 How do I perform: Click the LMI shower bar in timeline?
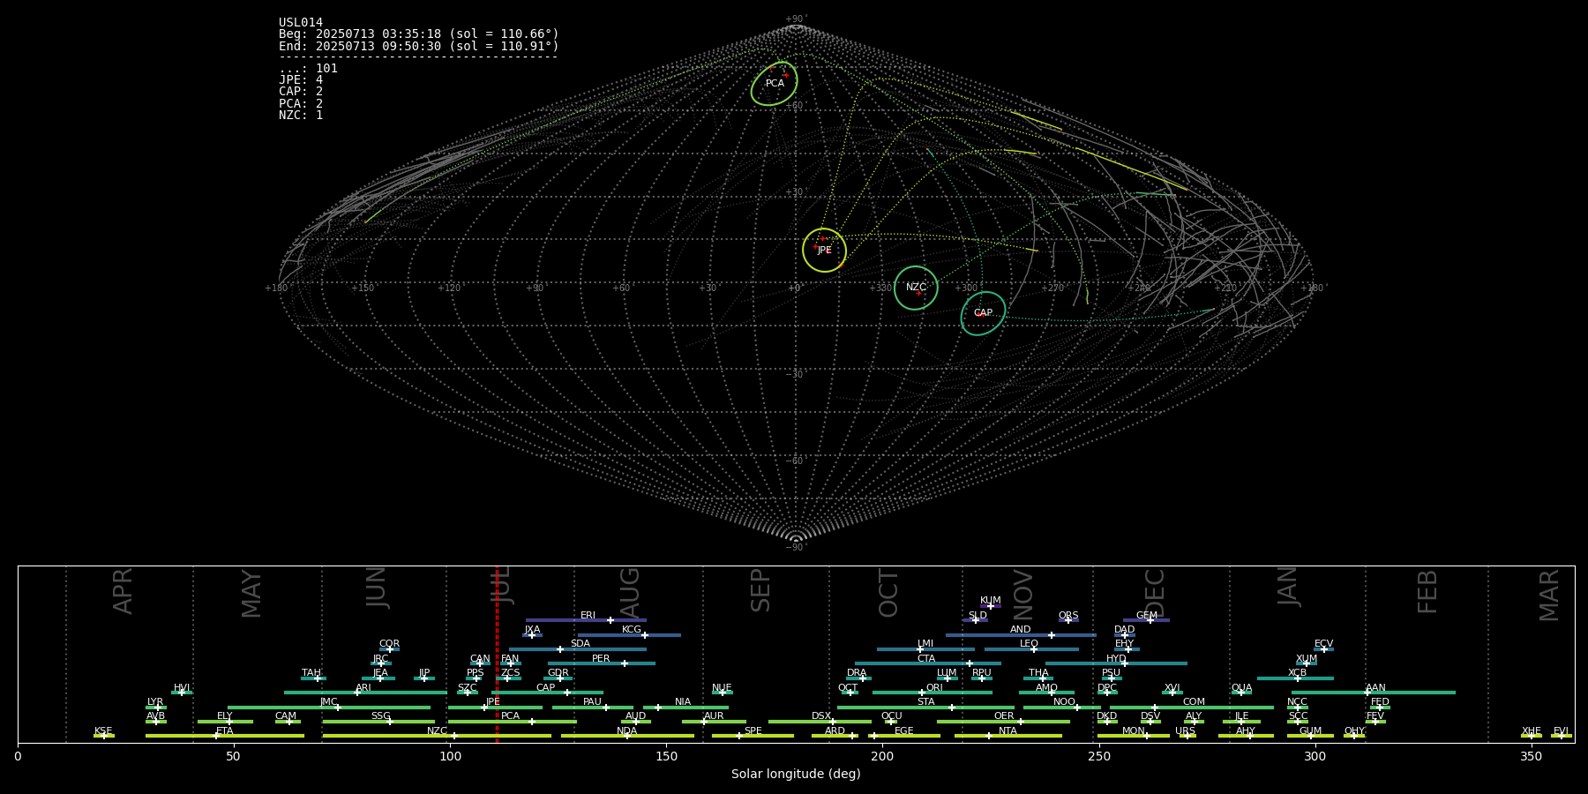[x=925, y=649]
